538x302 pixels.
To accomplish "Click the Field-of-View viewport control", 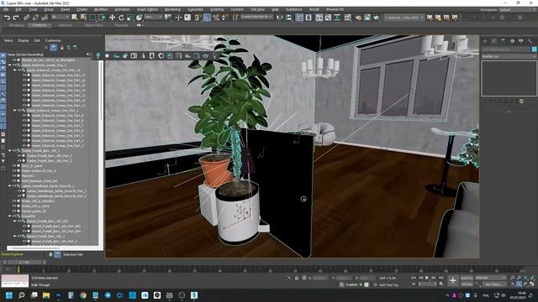I will coord(512,284).
